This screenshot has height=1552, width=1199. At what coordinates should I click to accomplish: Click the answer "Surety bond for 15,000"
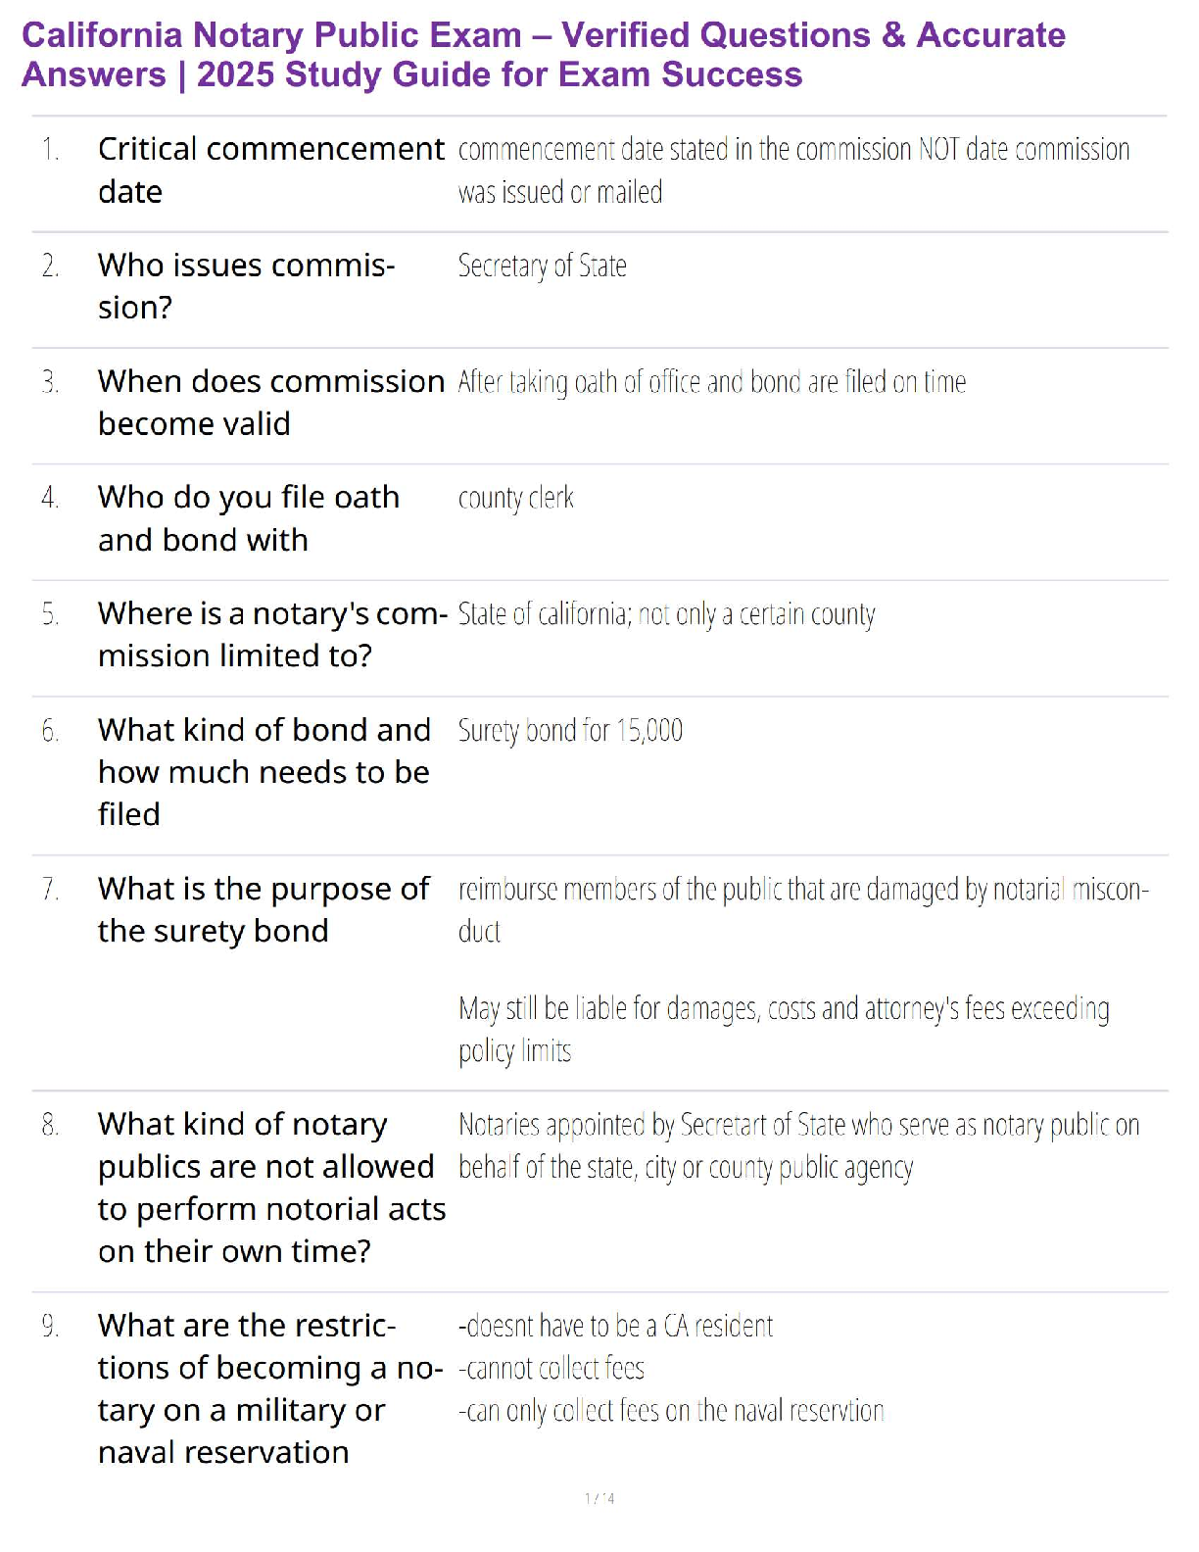(x=570, y=730)
